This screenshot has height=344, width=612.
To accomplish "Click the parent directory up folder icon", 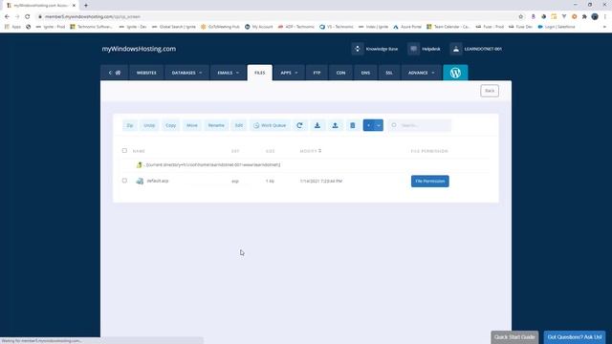I will click(x=139, y=165).
